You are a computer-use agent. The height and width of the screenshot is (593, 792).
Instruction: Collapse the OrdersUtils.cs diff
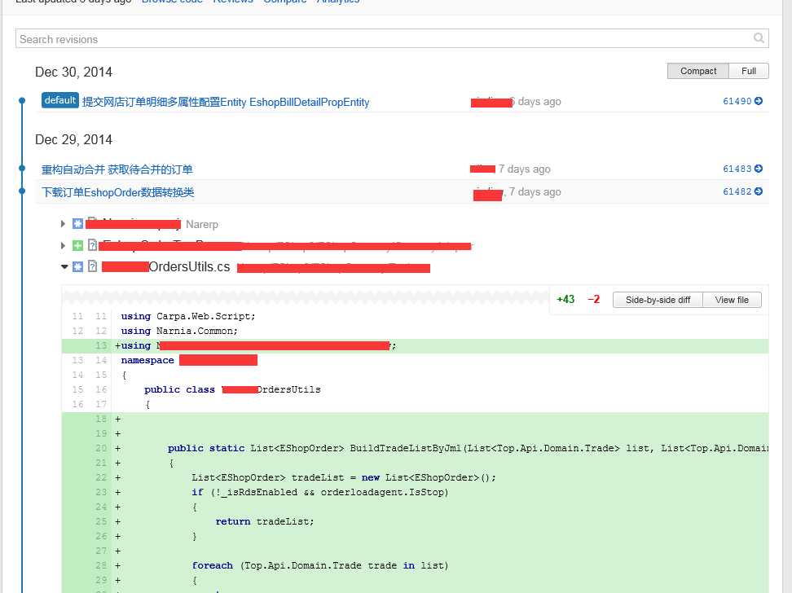tap(64, 266)
